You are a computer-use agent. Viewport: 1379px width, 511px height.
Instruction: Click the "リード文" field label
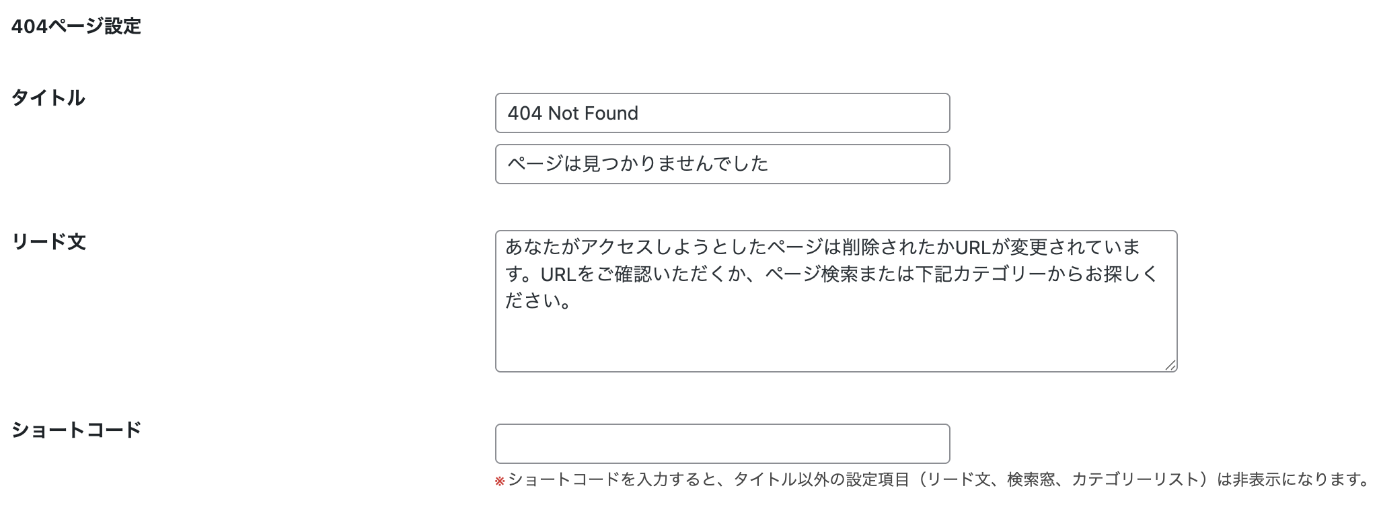tap(48, 242)
